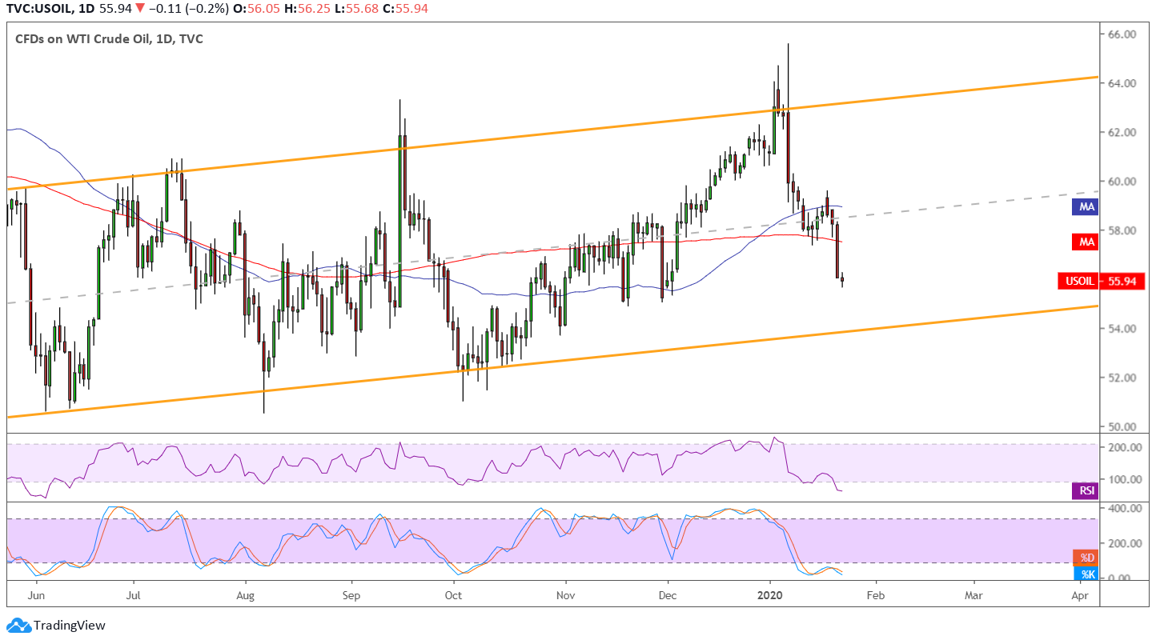Click the 'Sep' time axis label
This screenshot has height=644, width=1156.
click(351, 595)
